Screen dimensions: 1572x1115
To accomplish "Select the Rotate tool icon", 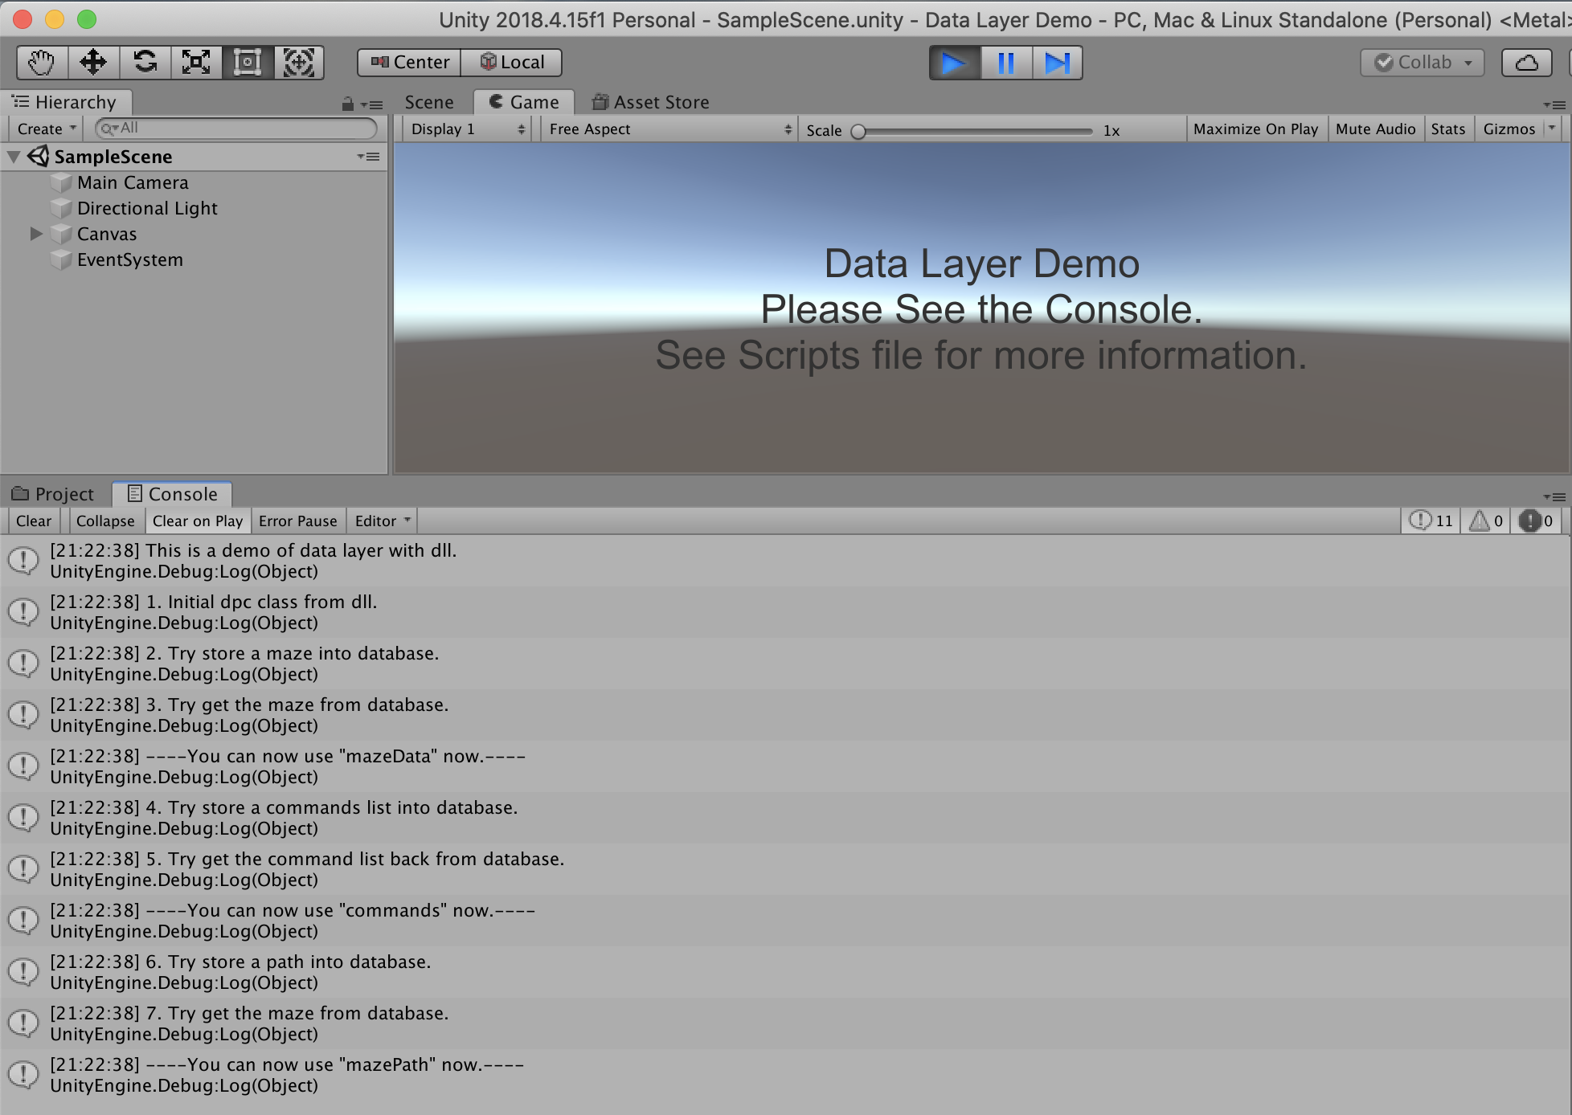I will click(145, 63).
